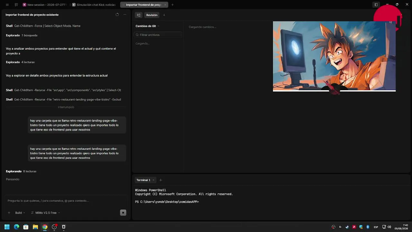This screenshot has height=232, width=412.
Task: Open the MiMo V2.5 Free model dropdown
Action: pos(45,213)
